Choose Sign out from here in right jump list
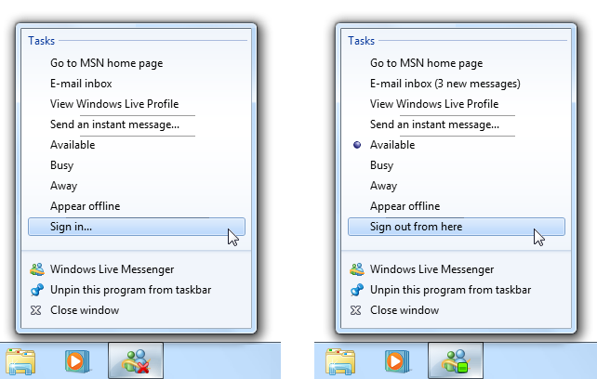 coord(457,227)
